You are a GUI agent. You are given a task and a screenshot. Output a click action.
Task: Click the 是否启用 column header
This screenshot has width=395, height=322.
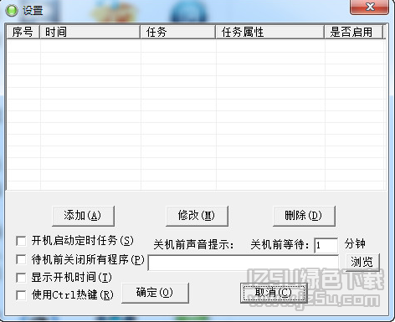click(x=353, y=32)
